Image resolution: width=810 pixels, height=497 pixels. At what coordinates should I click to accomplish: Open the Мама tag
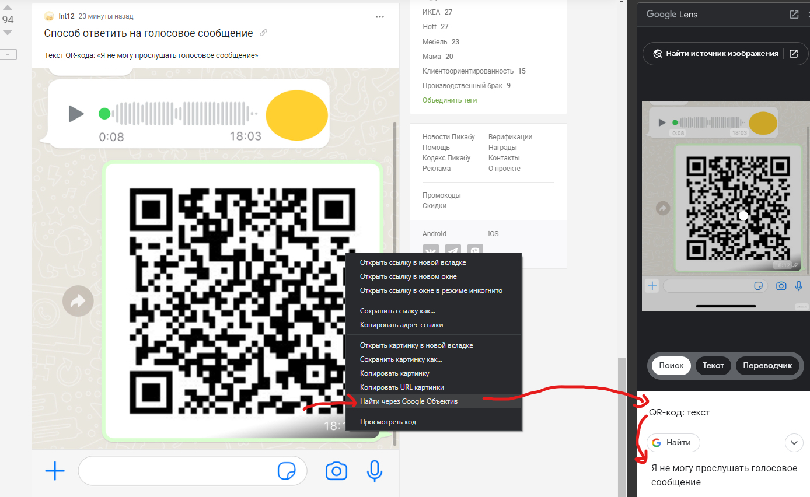[x=432, y=57]
